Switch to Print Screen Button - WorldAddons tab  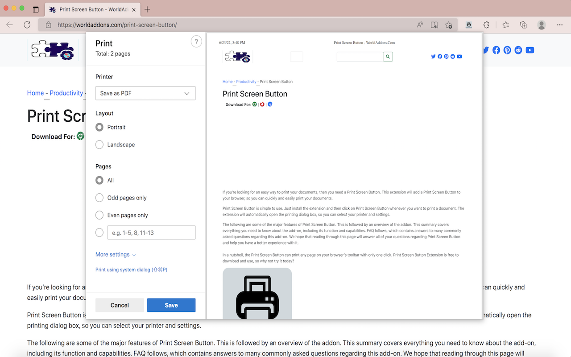[x=92, y=9]
